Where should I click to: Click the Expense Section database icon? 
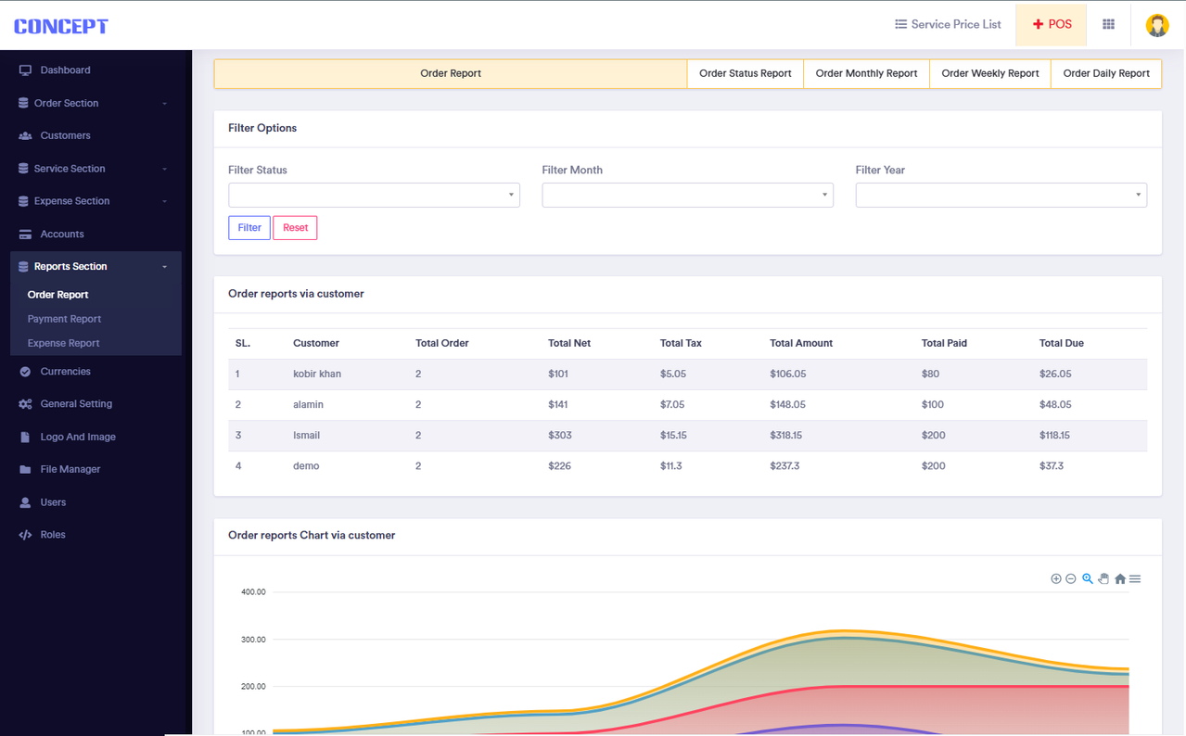point(23,201)
